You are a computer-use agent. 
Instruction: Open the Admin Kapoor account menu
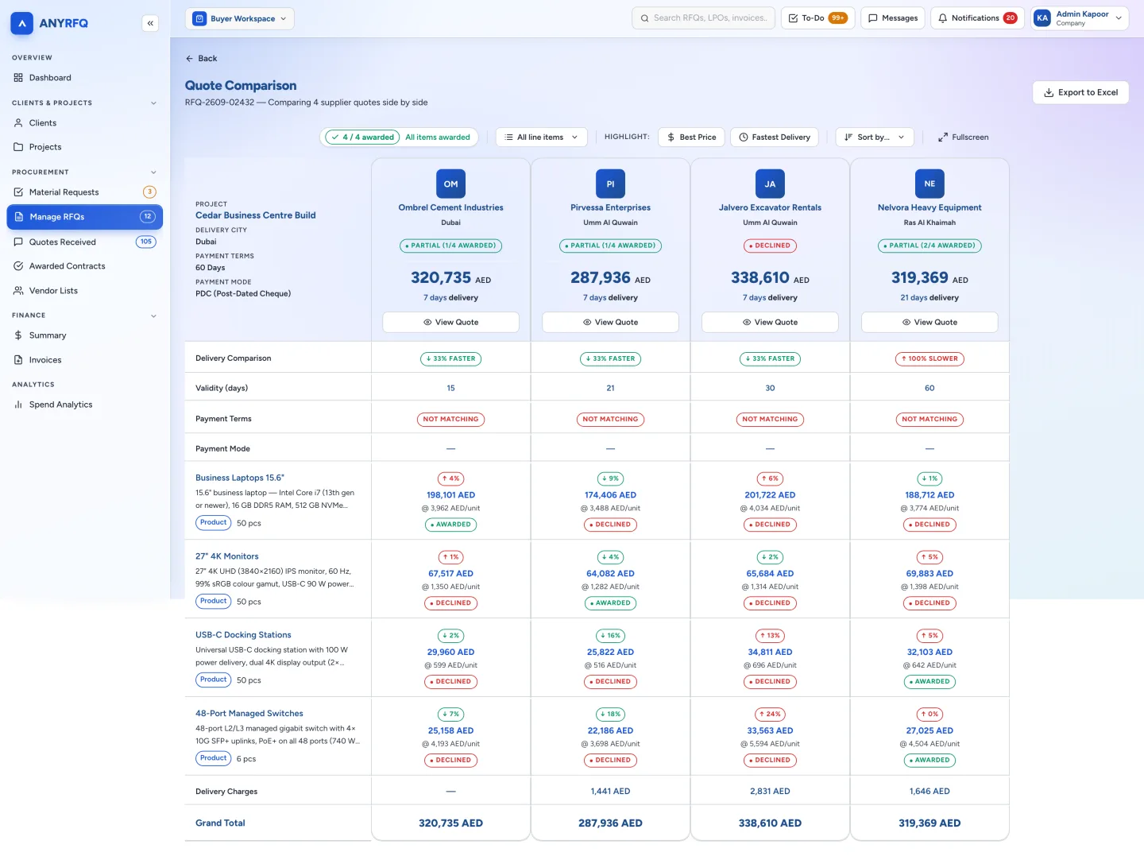pos(1080,18)
